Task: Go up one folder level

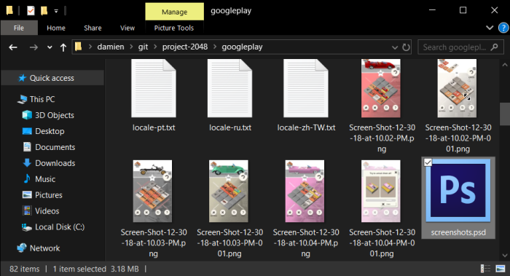Action: (63, 47)
